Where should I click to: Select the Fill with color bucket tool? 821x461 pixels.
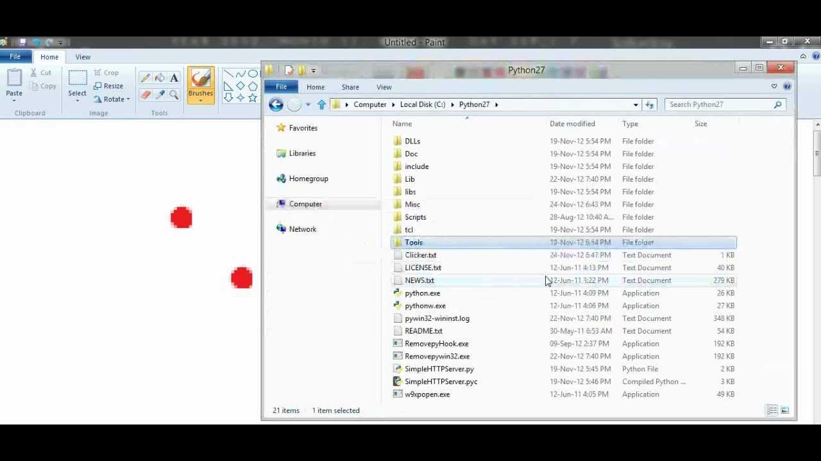coord(160,78)
